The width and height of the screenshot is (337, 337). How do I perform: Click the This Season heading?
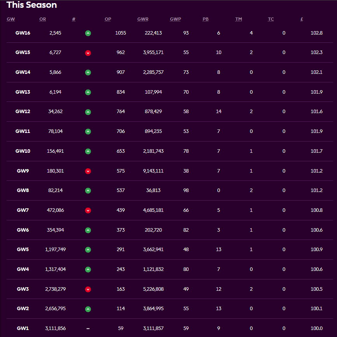(31, 5)
